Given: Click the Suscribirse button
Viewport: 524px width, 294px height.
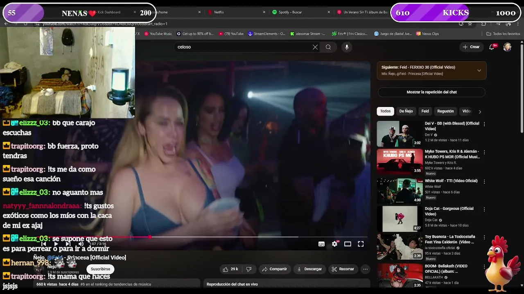Looking at the screenshot, I should (x=100, y=269).
